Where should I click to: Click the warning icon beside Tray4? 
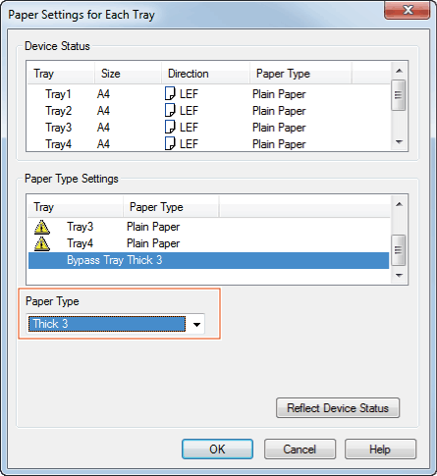[x=42, y=243]
